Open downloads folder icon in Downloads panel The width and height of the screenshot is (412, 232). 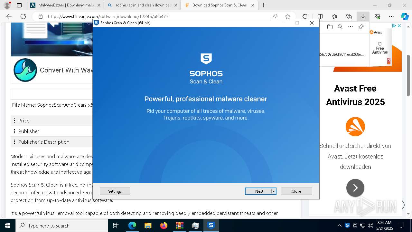(x=330, y=27)
